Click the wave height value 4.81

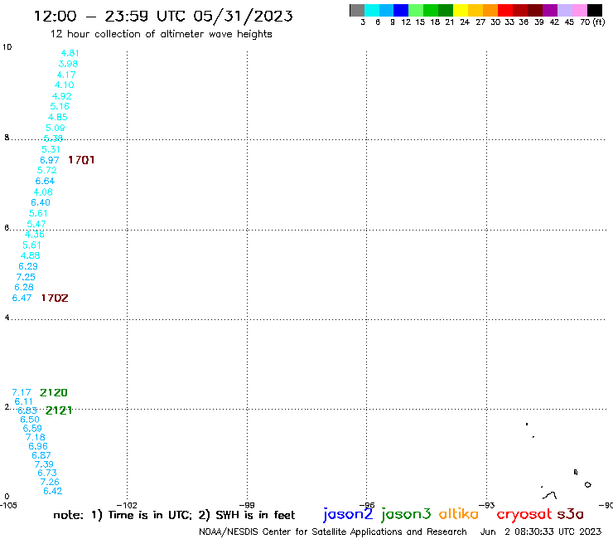pyautogui.click(x=70, y=53)
